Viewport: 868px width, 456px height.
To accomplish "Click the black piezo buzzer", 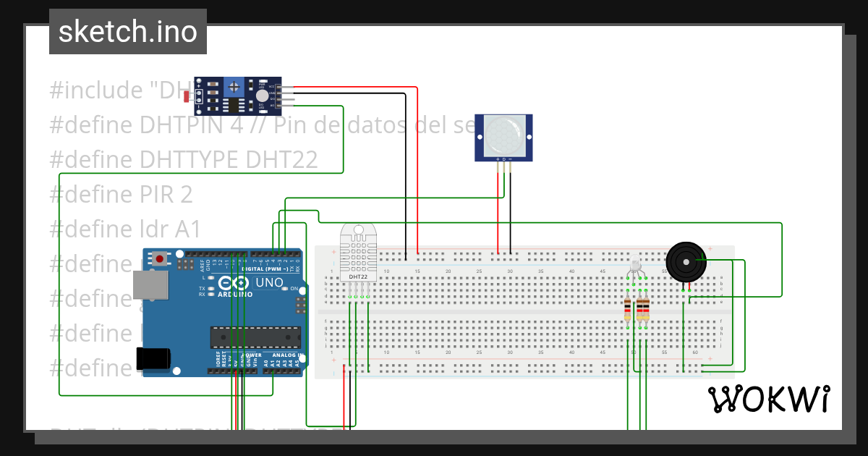I will [686, 262].
